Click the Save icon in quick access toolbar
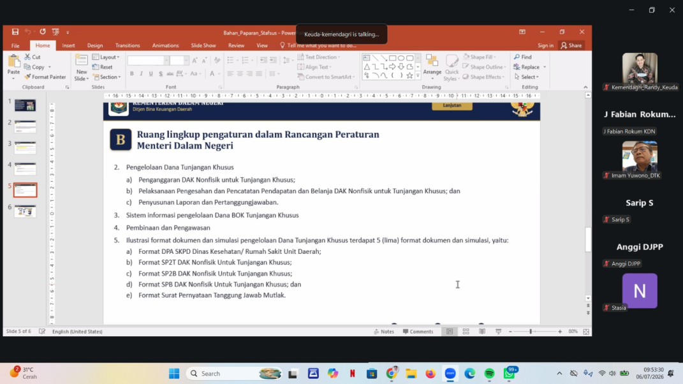The height and width of the screenshot is (384, 683). click(15, 32)
